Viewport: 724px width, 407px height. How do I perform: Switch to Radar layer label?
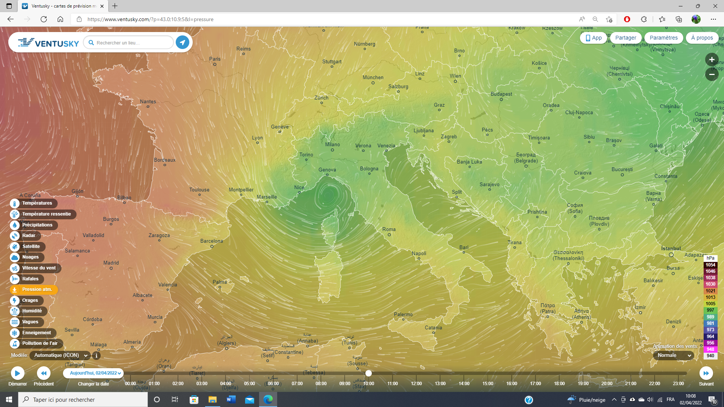29,236
